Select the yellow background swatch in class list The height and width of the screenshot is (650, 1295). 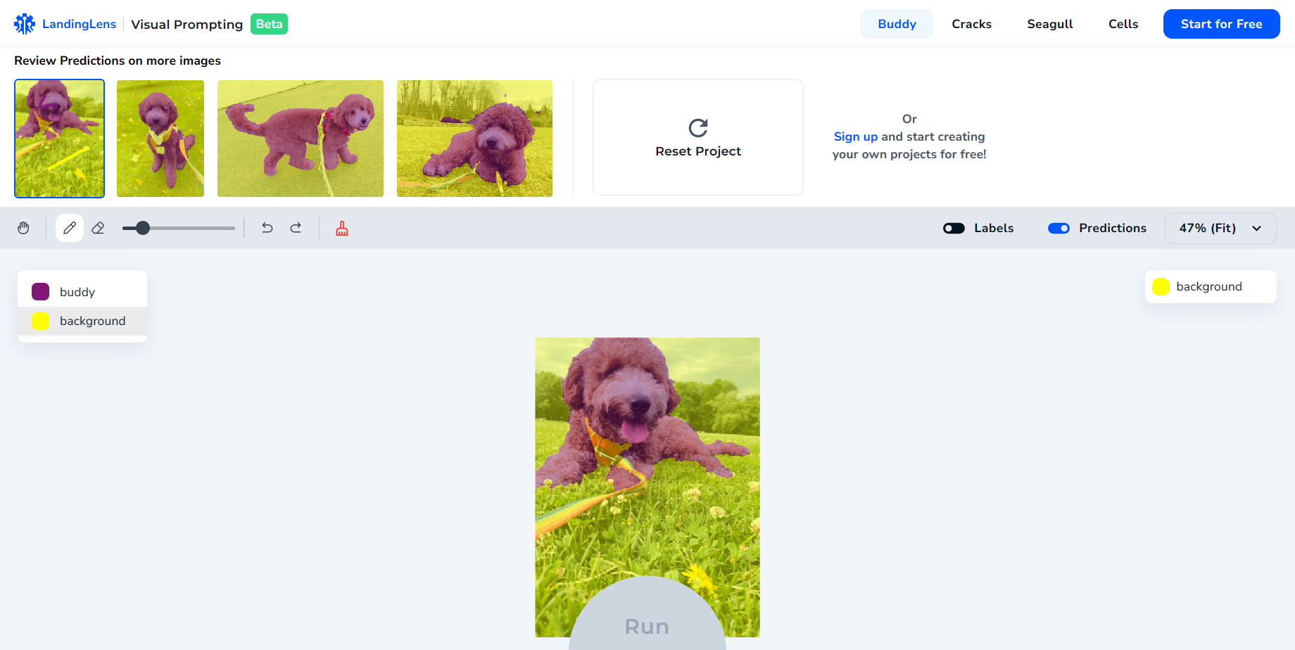coord(41,321)
